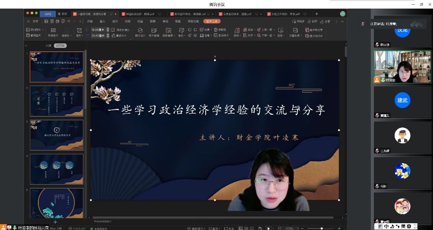Click the print preview icon in quick toolbar

coord(63,21)
